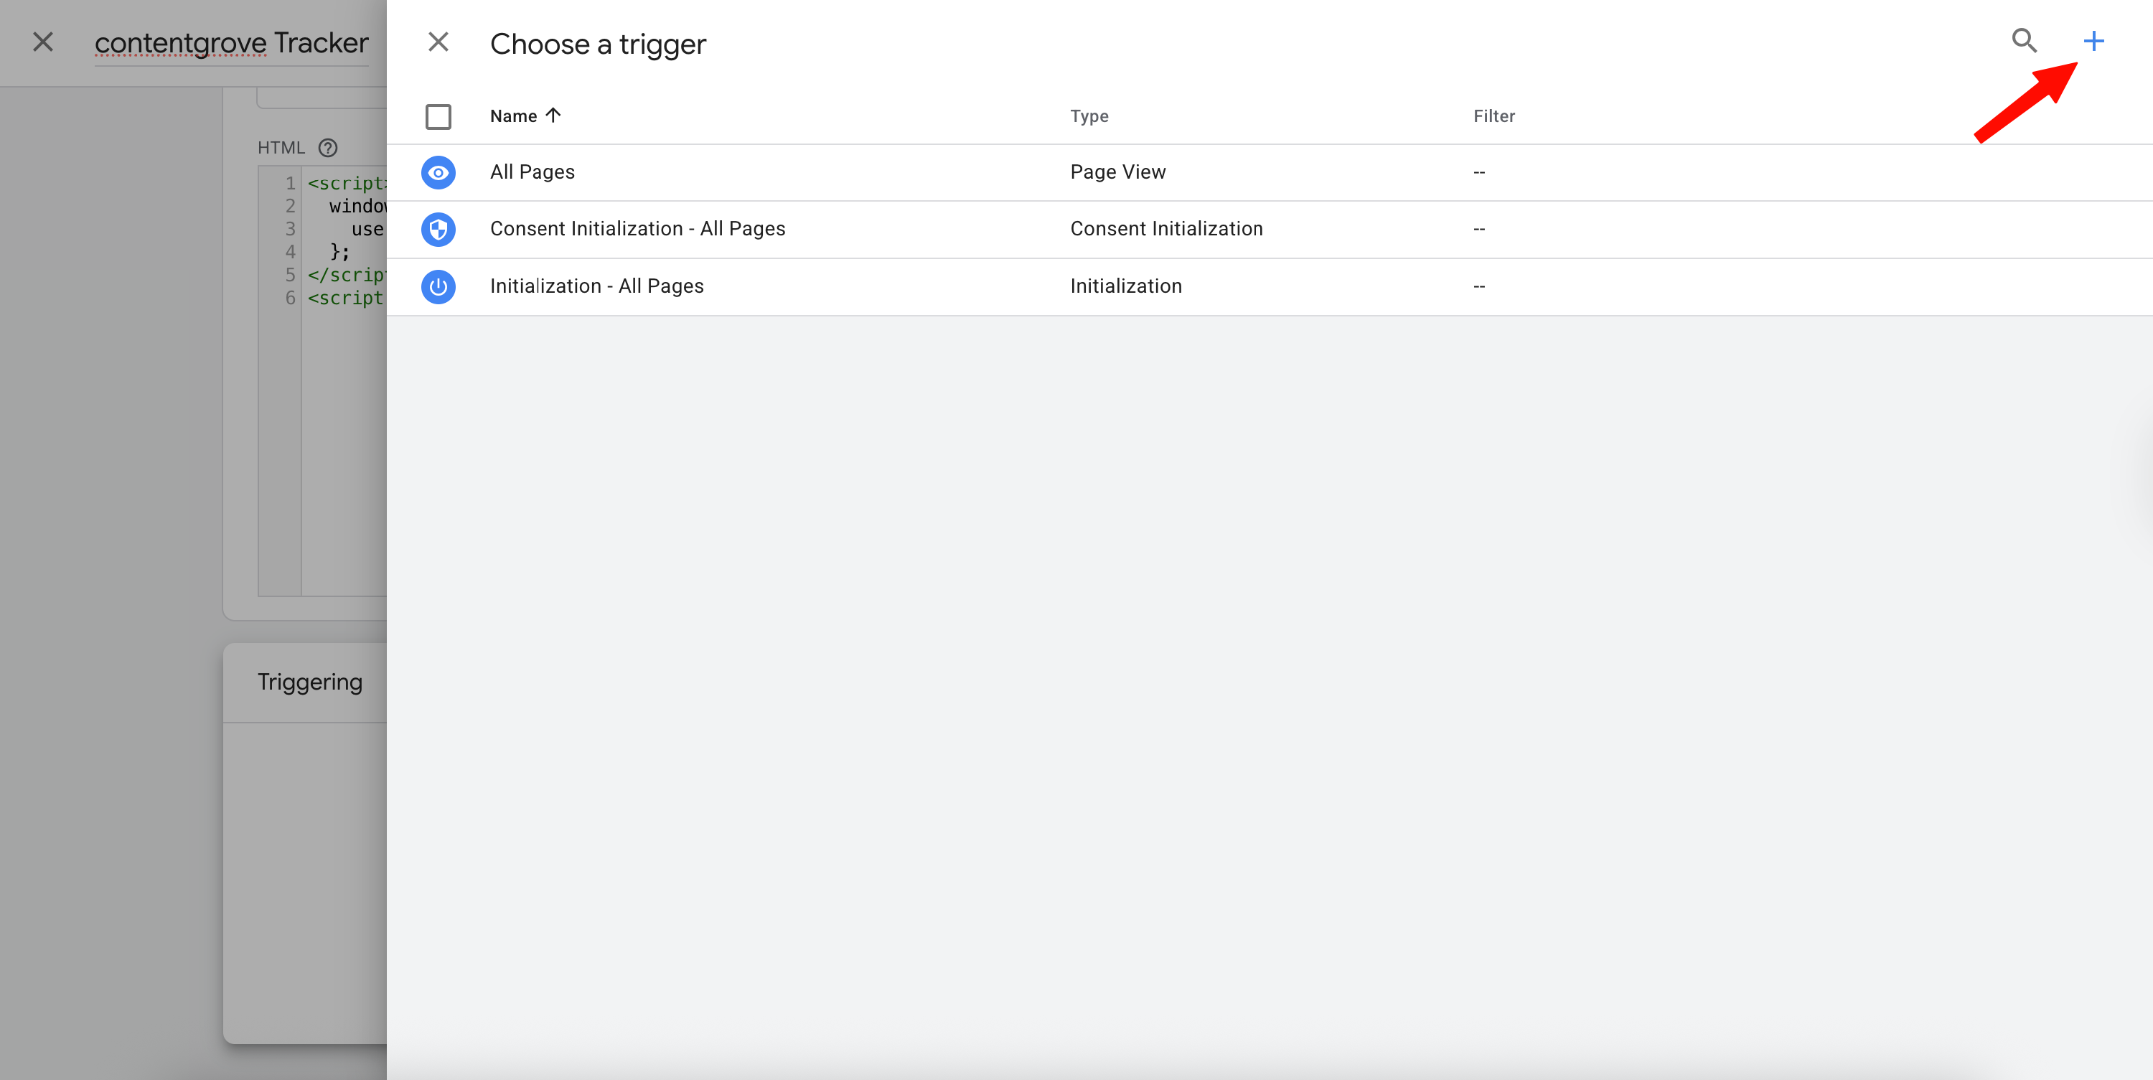
Task: Open trigger search with the magnifier icon
Action: [2023, 41]
